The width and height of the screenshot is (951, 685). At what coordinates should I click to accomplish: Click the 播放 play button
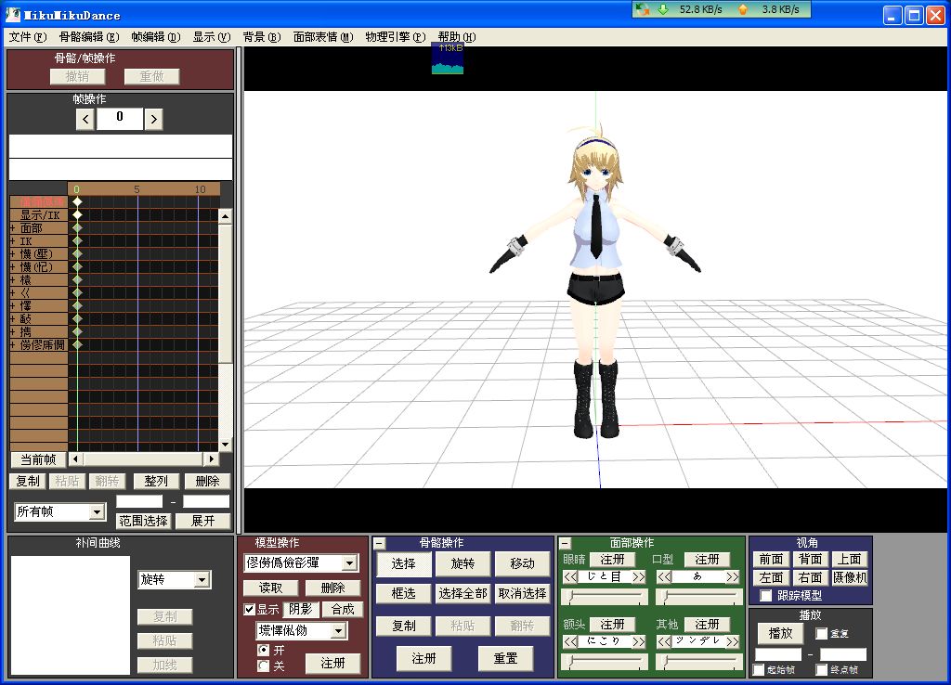(780, 633)
